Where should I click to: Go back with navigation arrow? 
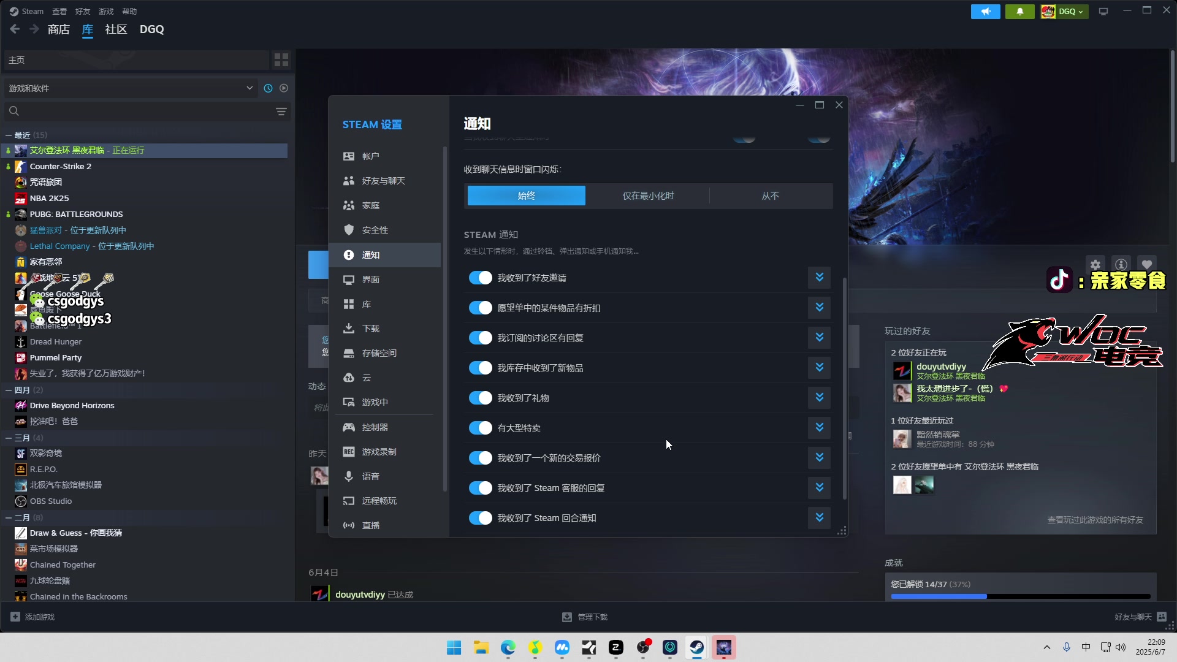(15, 29)
